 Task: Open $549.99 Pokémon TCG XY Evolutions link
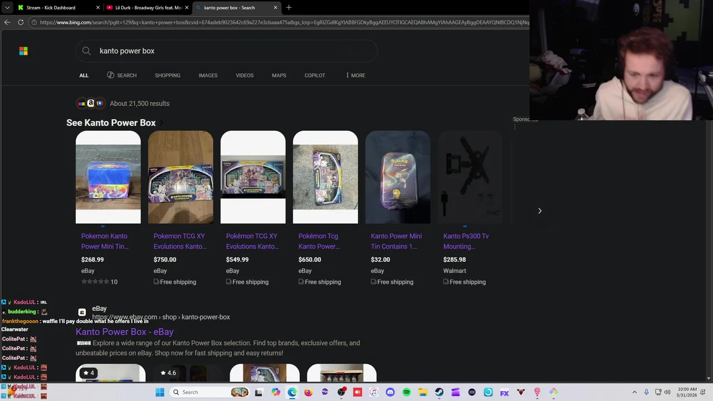pyautogui.click(x=252, y=241)
